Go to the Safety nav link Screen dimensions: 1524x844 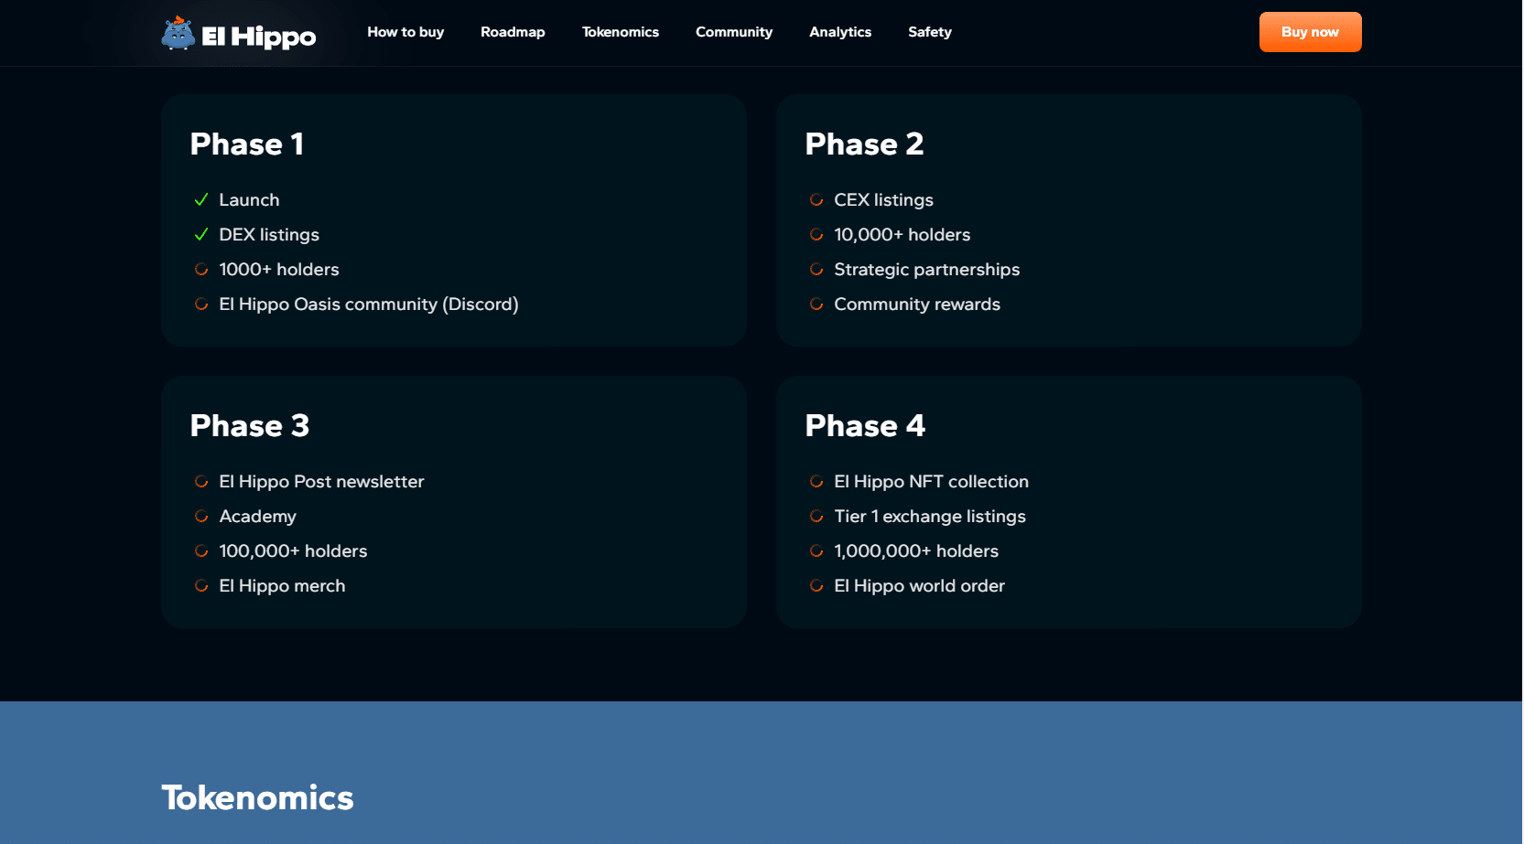coord(930,32)
